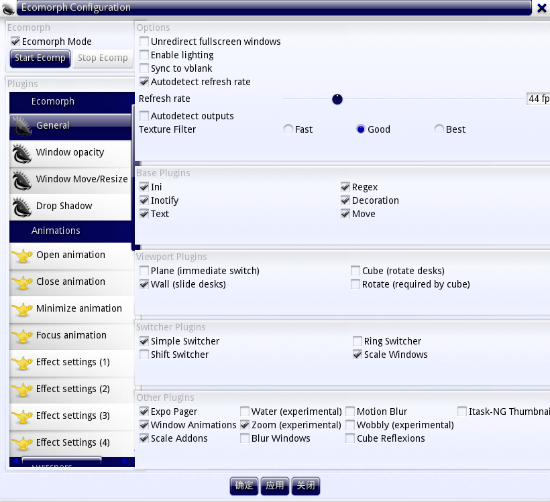Open the General settings page

point(70,127)
